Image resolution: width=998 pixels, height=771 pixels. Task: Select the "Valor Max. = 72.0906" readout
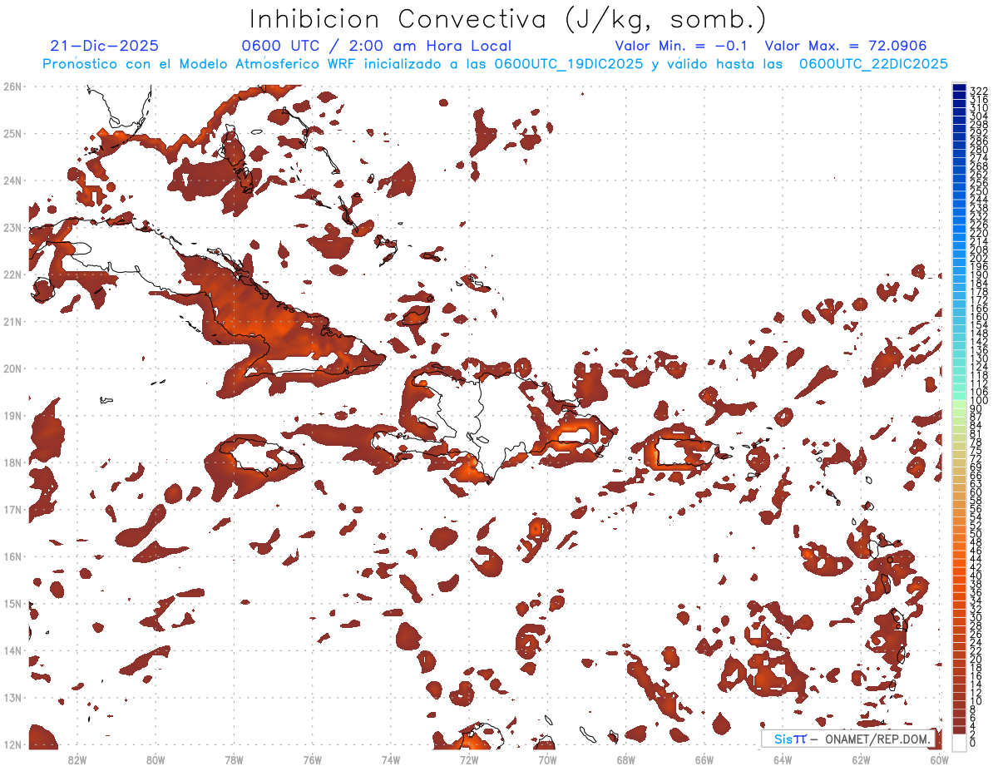(846, 47)
